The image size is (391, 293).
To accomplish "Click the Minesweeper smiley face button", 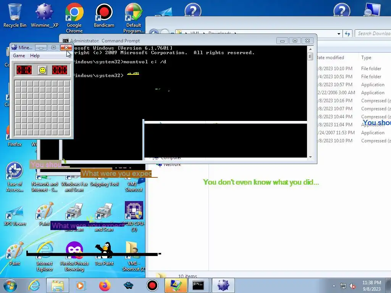I will point(42,70).
